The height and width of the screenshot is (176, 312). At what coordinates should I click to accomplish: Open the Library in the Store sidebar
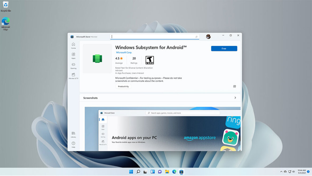pyautogui.click(x=73, y=135)
